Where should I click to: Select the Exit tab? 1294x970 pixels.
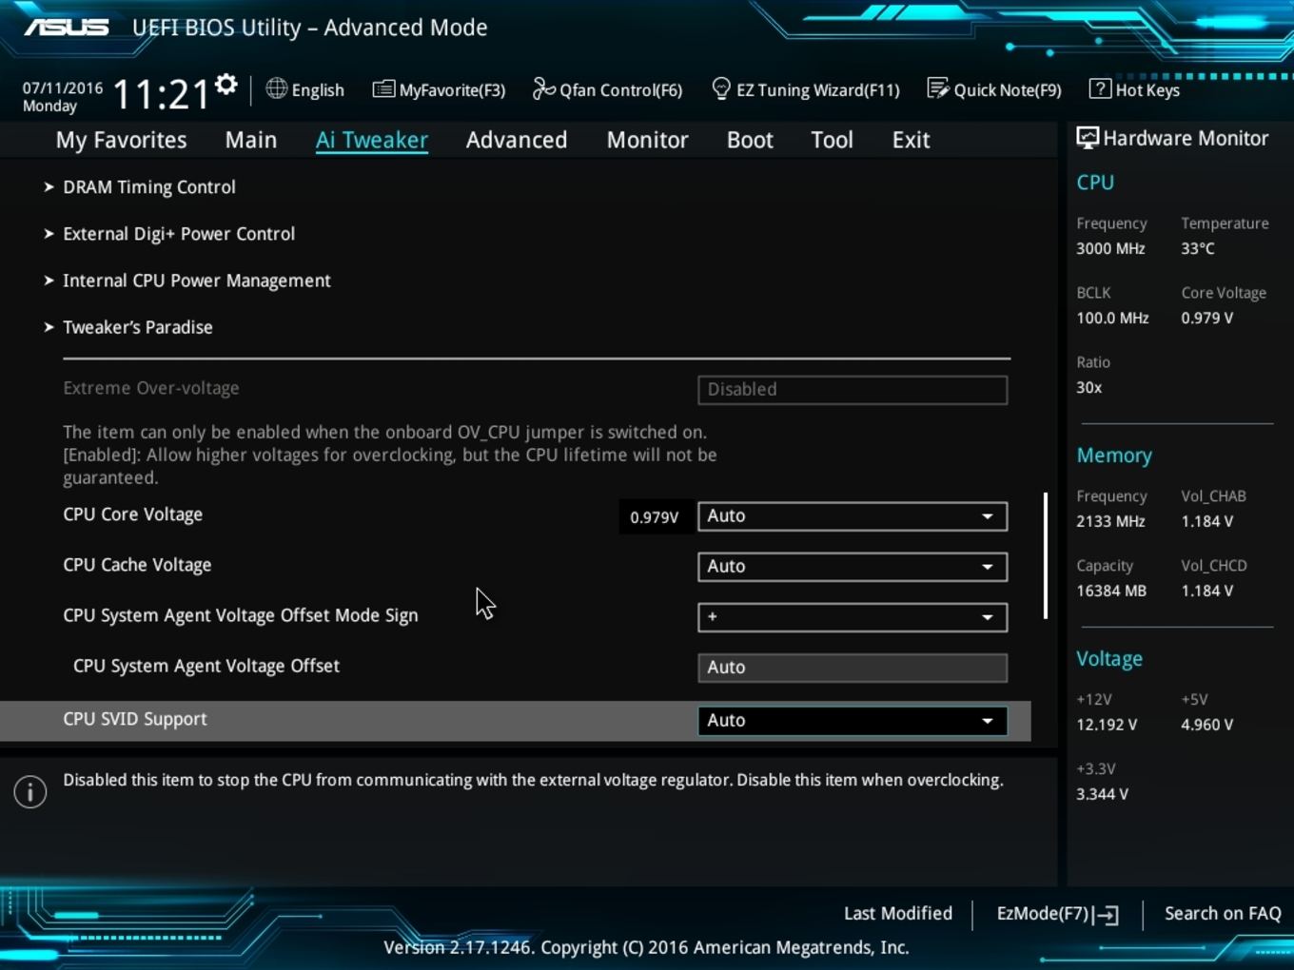[x=911, y=140]
